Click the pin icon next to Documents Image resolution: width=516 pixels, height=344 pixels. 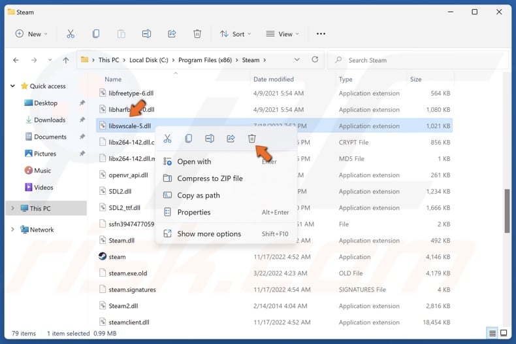(x=82, y=137)
